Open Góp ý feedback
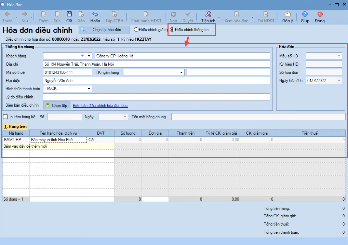348x245 pixels. (x=287, y=17)
